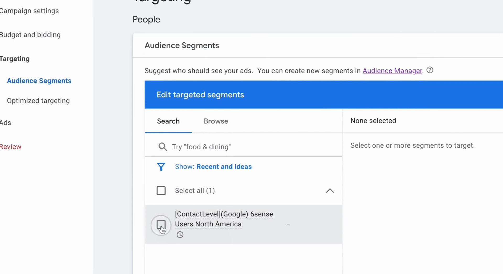Viewport: 503px width, 274px height.
Task: Click the clock icon under the 6sense segment
Action: click(x=180, y=235)
